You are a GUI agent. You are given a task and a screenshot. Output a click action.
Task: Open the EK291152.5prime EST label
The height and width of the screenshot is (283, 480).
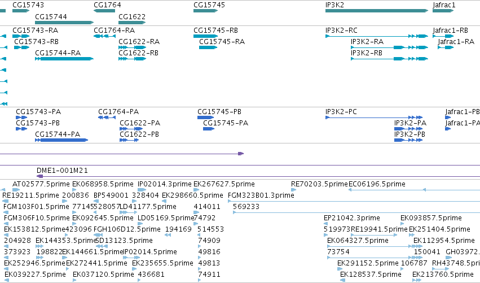(368, 263)
